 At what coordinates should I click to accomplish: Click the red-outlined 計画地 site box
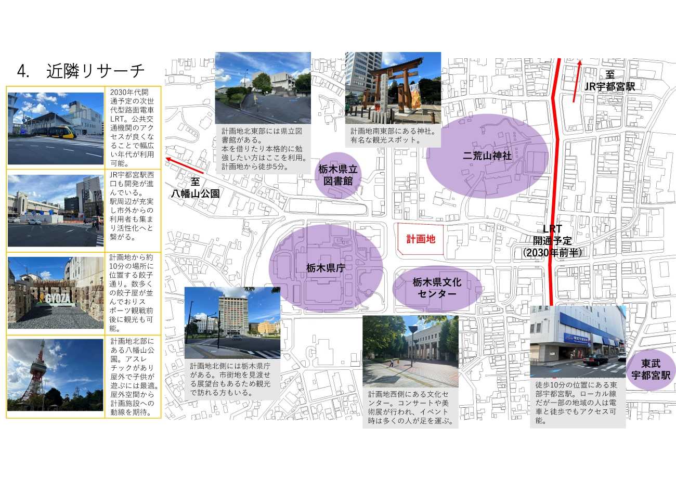coord(420,239)
